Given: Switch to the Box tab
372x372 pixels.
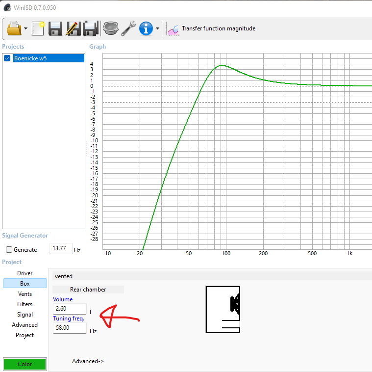Looking at the screenshot, I should pos(25,283).
